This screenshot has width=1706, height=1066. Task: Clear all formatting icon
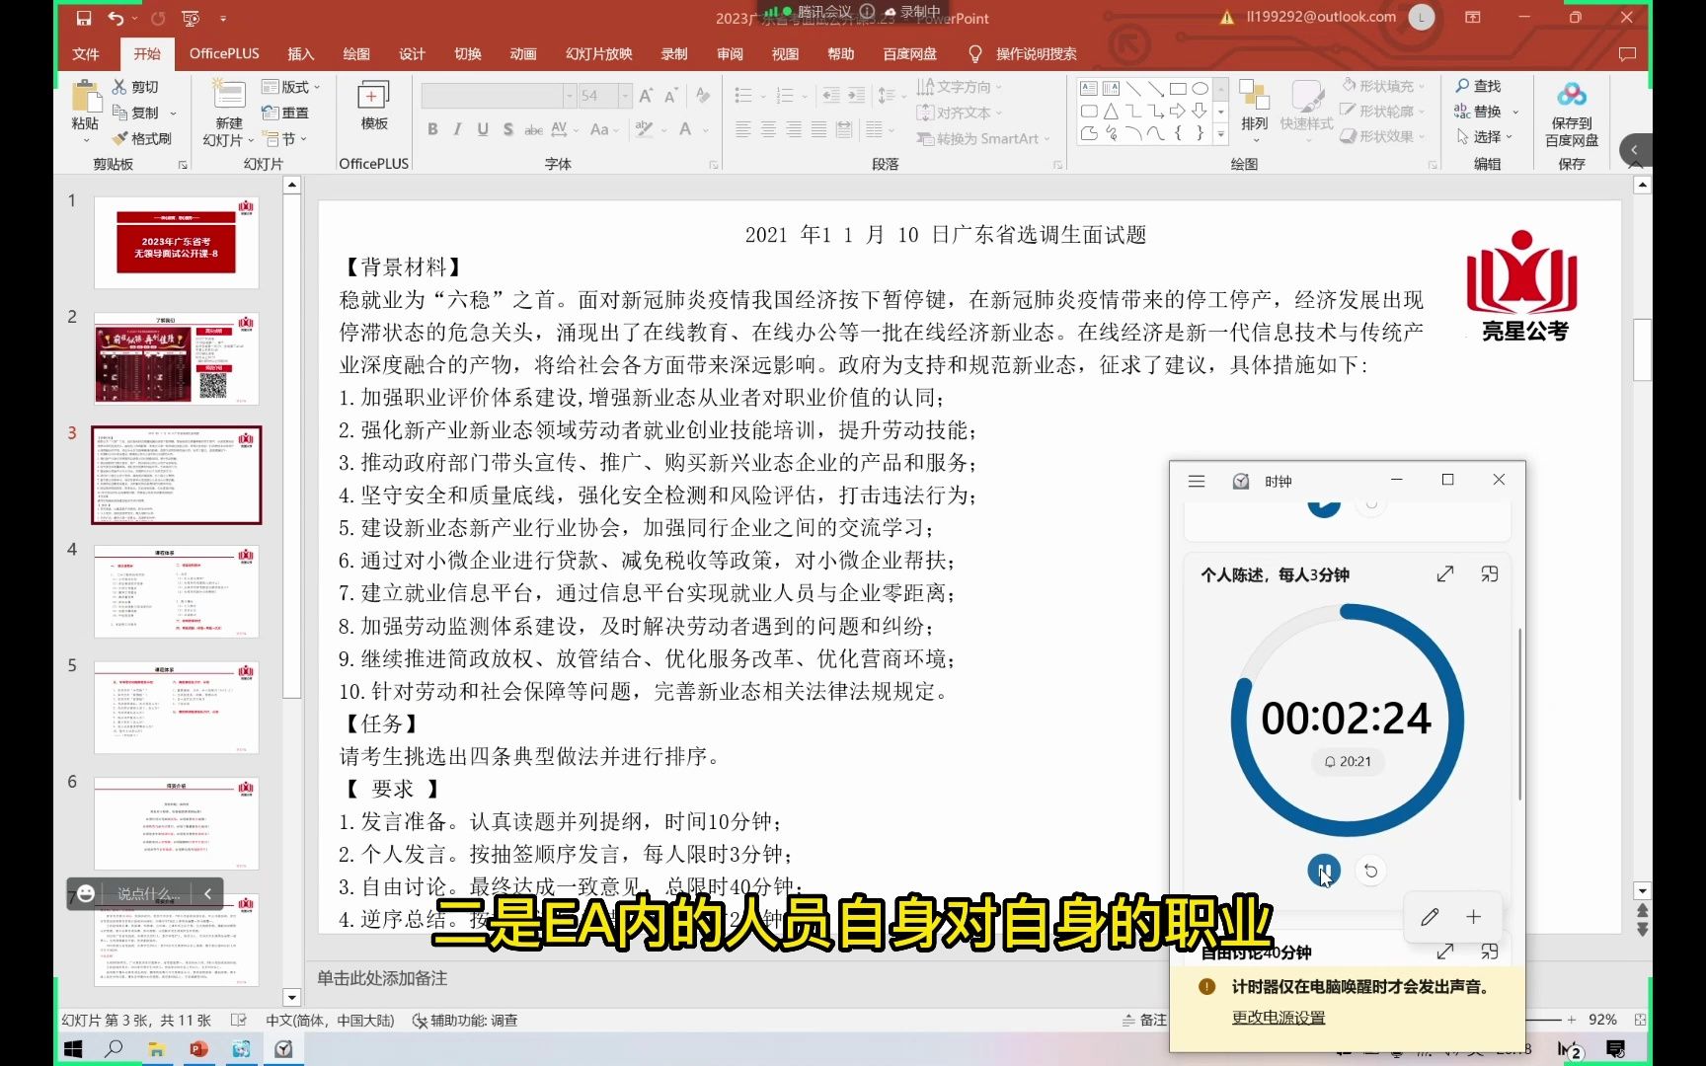coord(703,96)
